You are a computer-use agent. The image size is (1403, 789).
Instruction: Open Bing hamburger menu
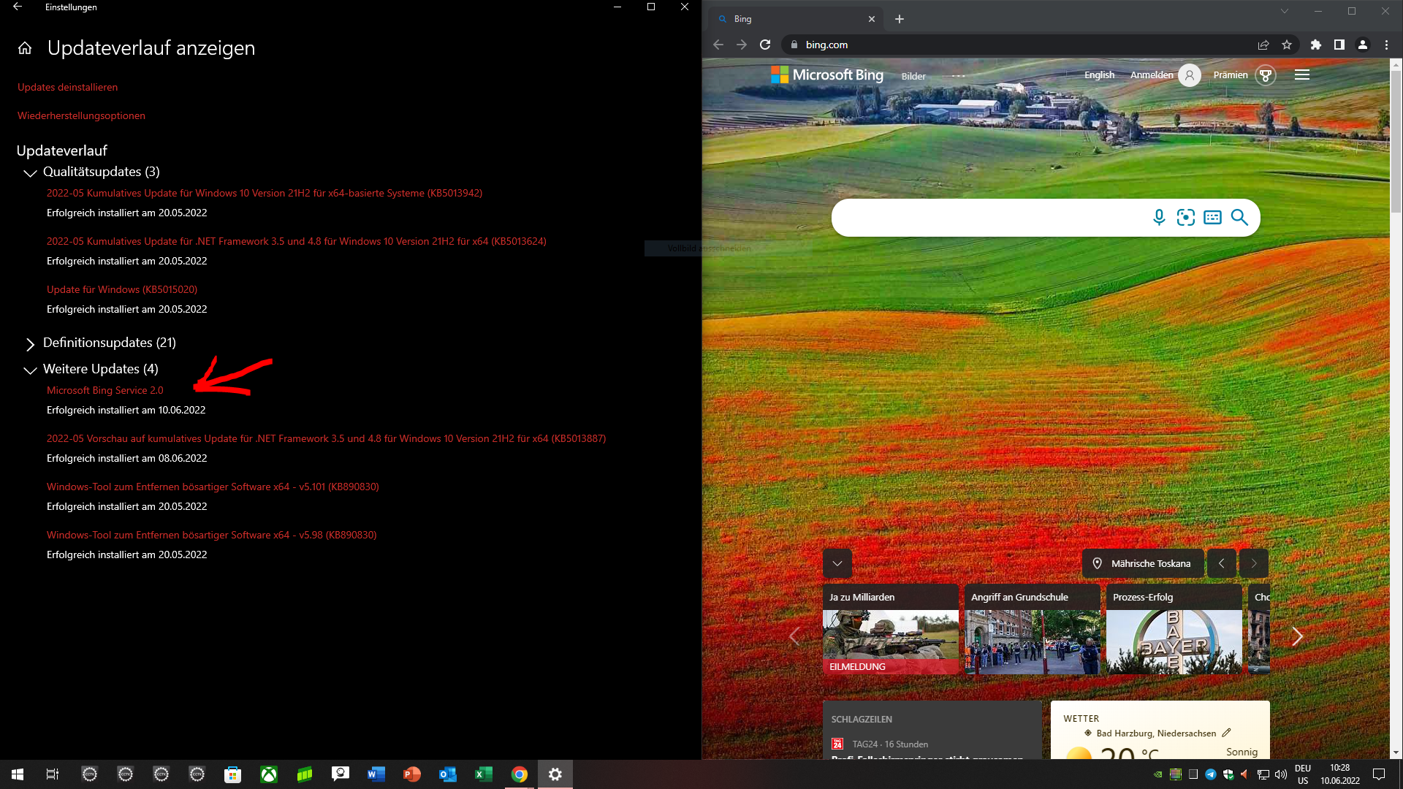point(1301,75)
